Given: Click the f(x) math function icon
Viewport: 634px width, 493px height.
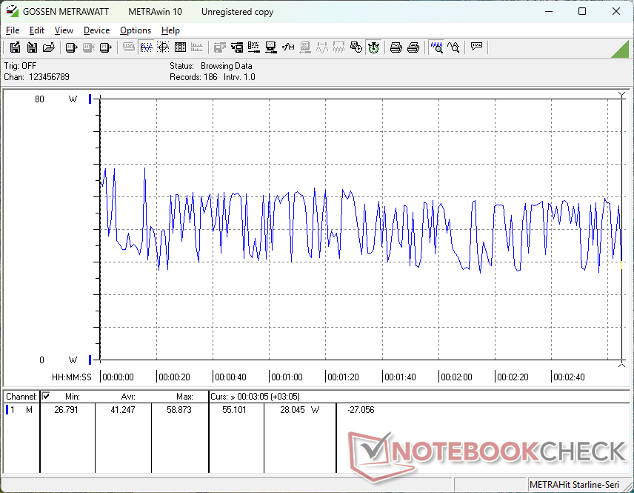Looking at the screenshot, I should [288, 47].
